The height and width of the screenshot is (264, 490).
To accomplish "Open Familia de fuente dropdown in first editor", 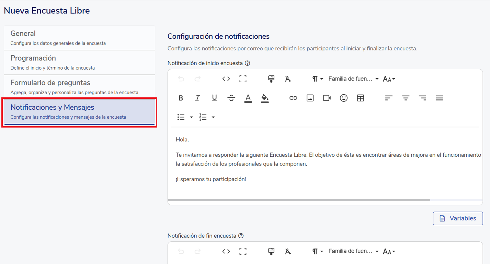I will pos(353,79).
